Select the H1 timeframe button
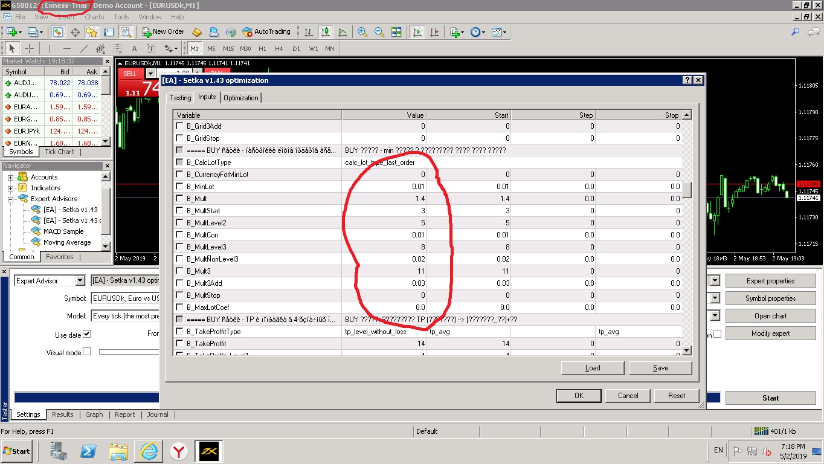 262,49
